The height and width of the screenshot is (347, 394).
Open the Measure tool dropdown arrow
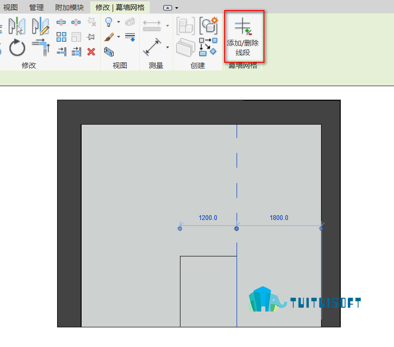167,25
